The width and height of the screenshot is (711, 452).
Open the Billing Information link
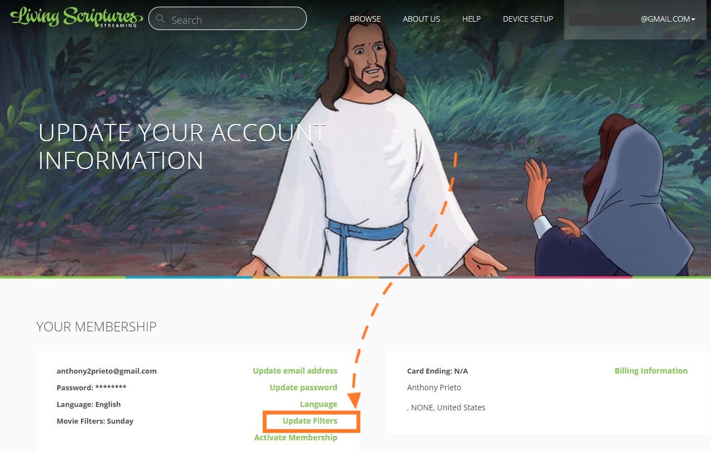click(x=651, y=371)
